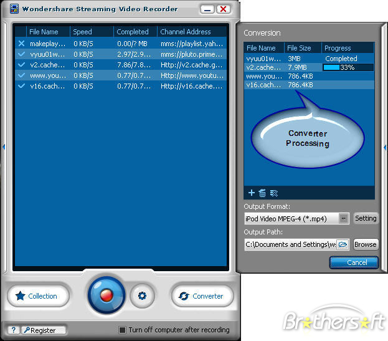Select mms://pluto.prime… channel address
Viewport: 388px width, 341px height.
click(192, 54)
